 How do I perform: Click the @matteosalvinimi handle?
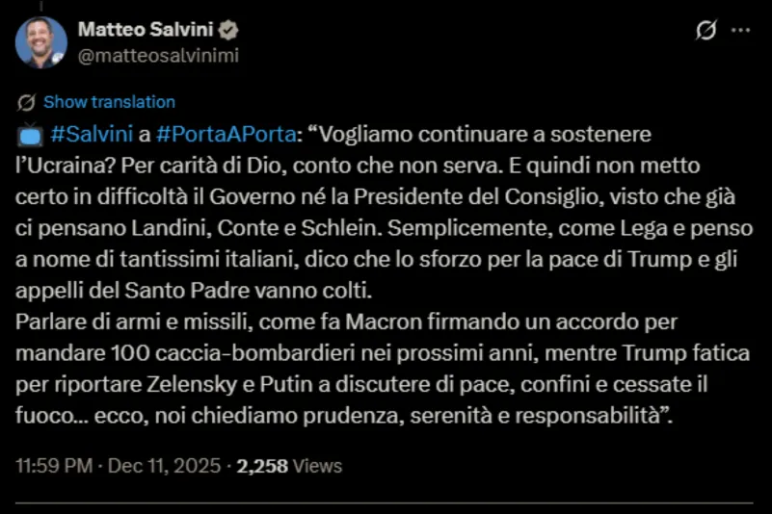tap(157, 55)
